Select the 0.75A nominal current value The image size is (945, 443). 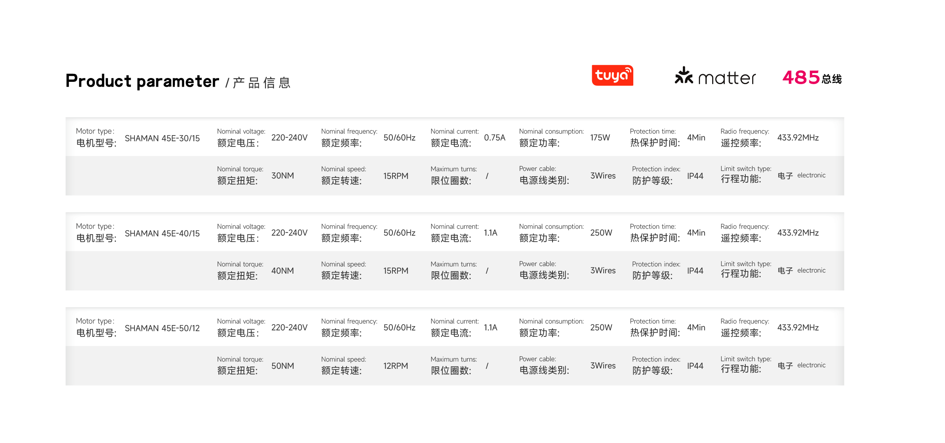(495, 138)
